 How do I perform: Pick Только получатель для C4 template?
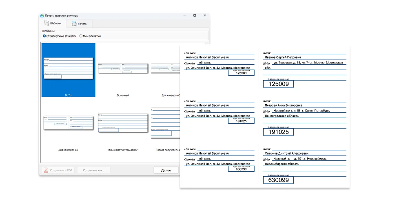coord(123,126)
